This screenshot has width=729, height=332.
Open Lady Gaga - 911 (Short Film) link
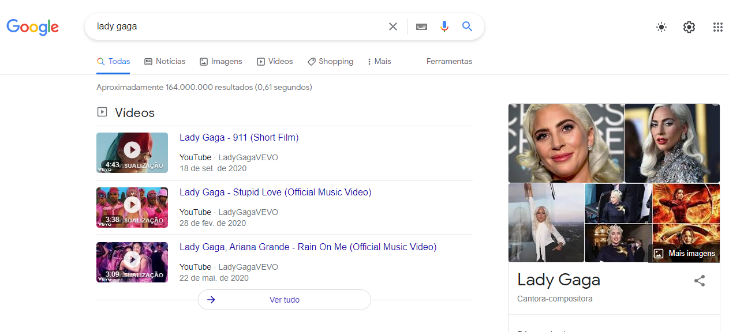pyautogui.click(x=239, y=138)
